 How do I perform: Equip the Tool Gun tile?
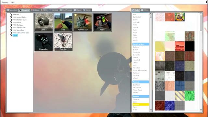click(x=63, y=42)
